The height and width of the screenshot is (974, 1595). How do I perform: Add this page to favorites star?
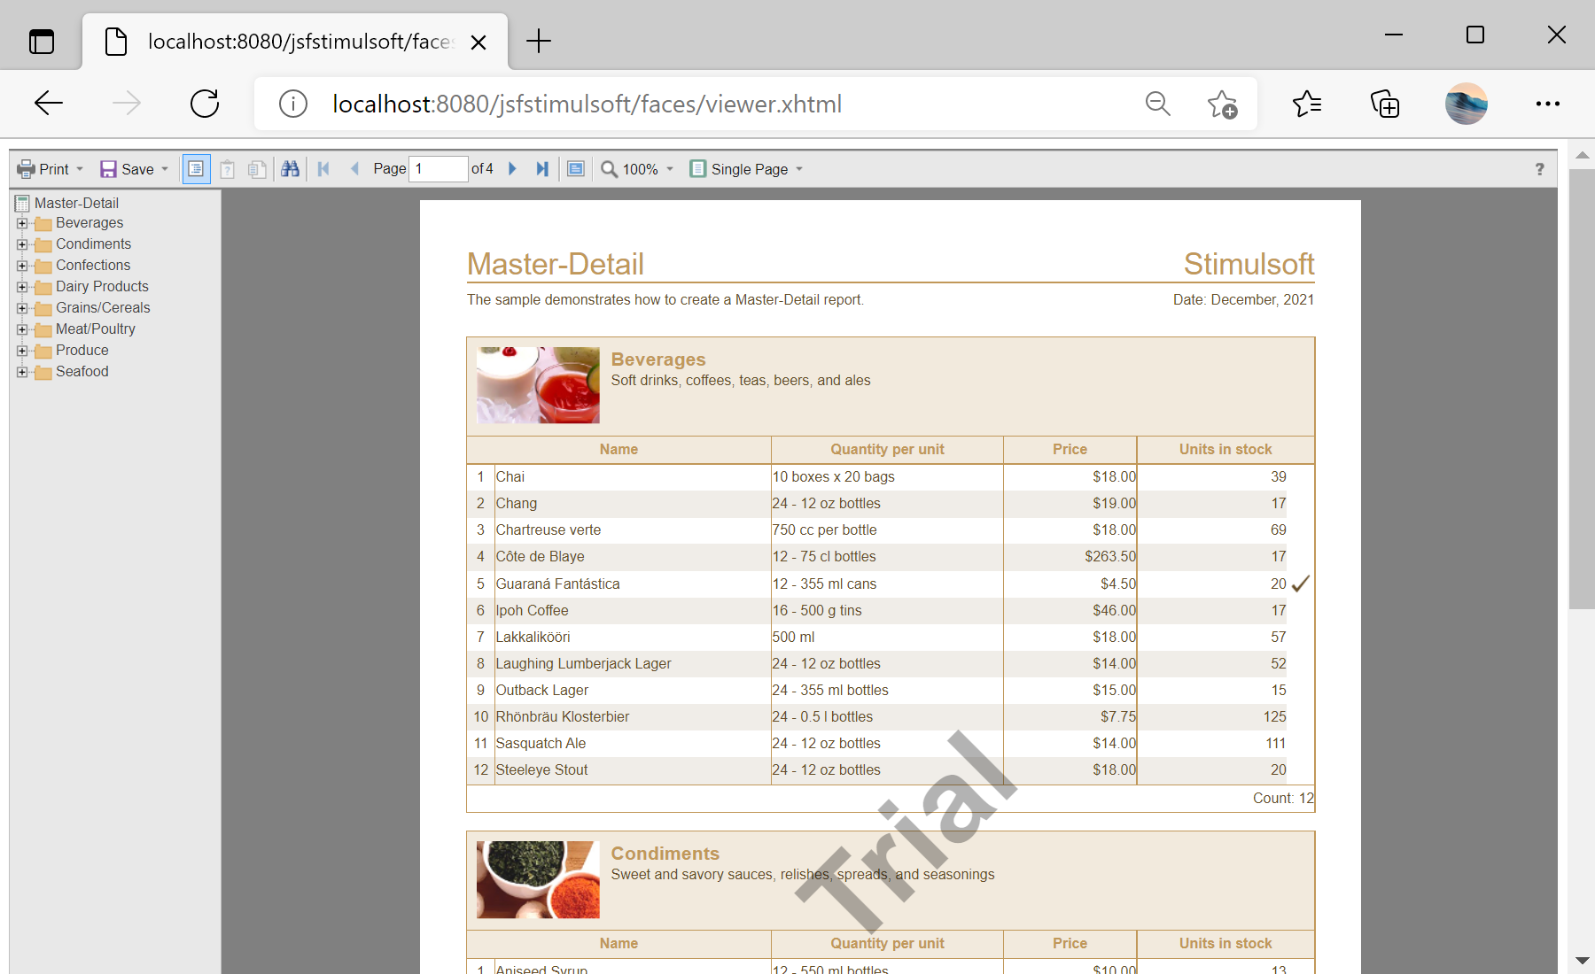click(1222, 104)
